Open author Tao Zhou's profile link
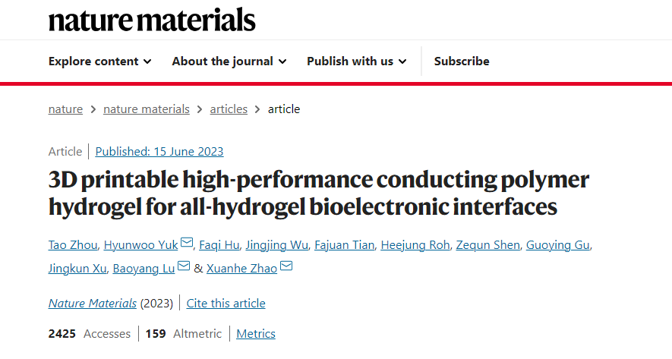The width and height of the screenshot is (672, 359). click(x=73, y=244)
